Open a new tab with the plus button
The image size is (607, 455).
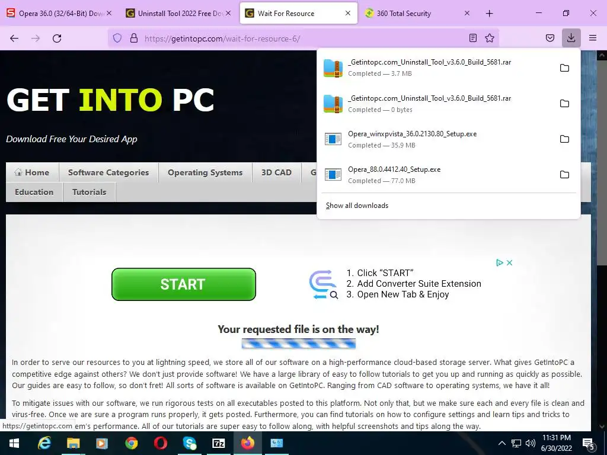pos(489,14)
